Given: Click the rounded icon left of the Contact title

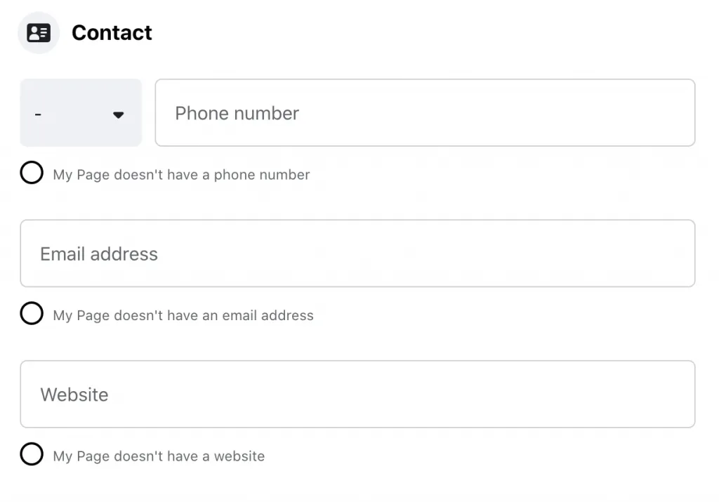Looking at the screenshot, I should pos(38,32).
